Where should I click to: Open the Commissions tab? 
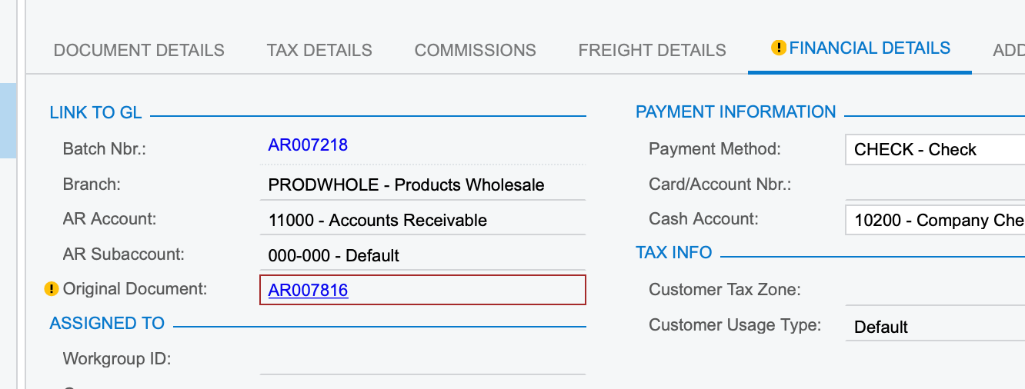(476, 50)
